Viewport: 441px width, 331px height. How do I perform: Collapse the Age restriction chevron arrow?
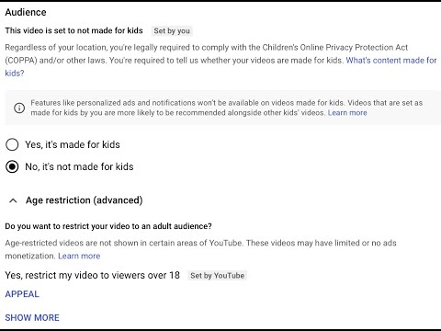(x=13, y=200)
